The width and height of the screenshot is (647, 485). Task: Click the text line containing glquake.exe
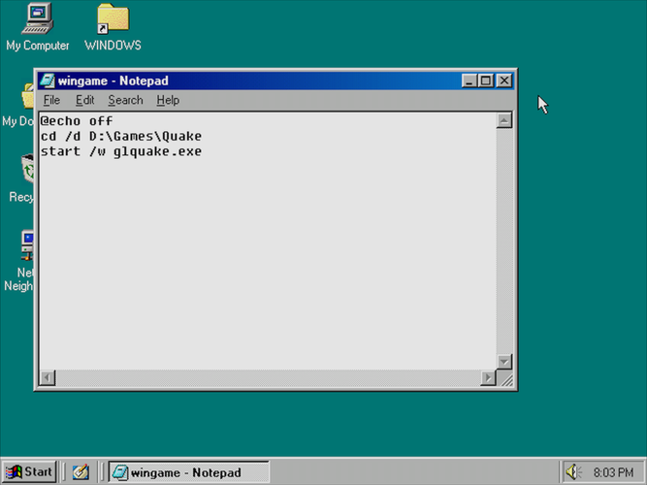pos(121,151)
